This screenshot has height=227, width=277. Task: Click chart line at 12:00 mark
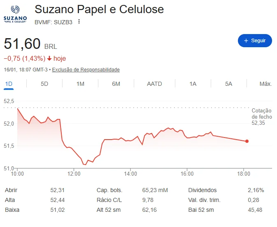(x=74, y=152)
